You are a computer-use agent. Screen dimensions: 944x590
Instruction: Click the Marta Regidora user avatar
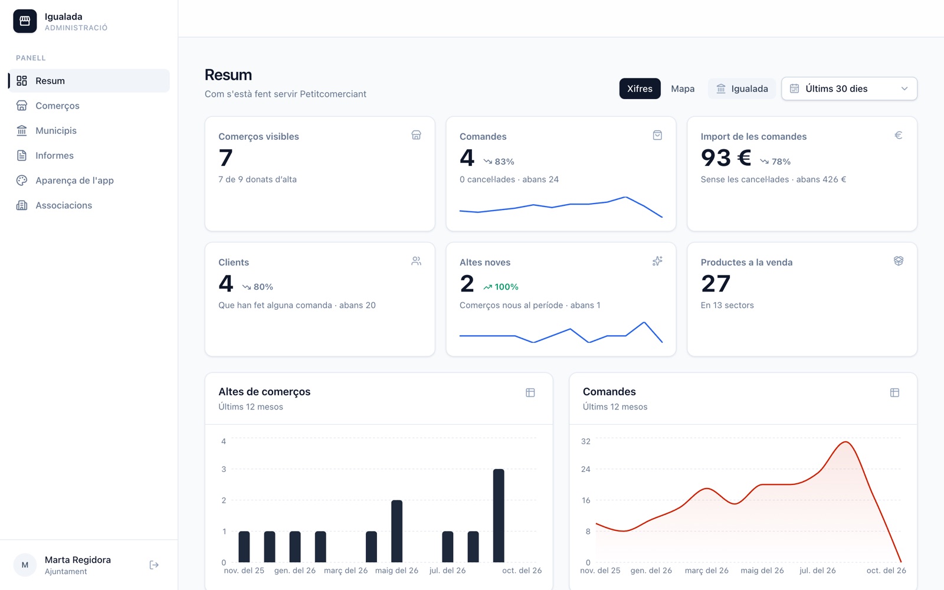(x=25, y=565)
